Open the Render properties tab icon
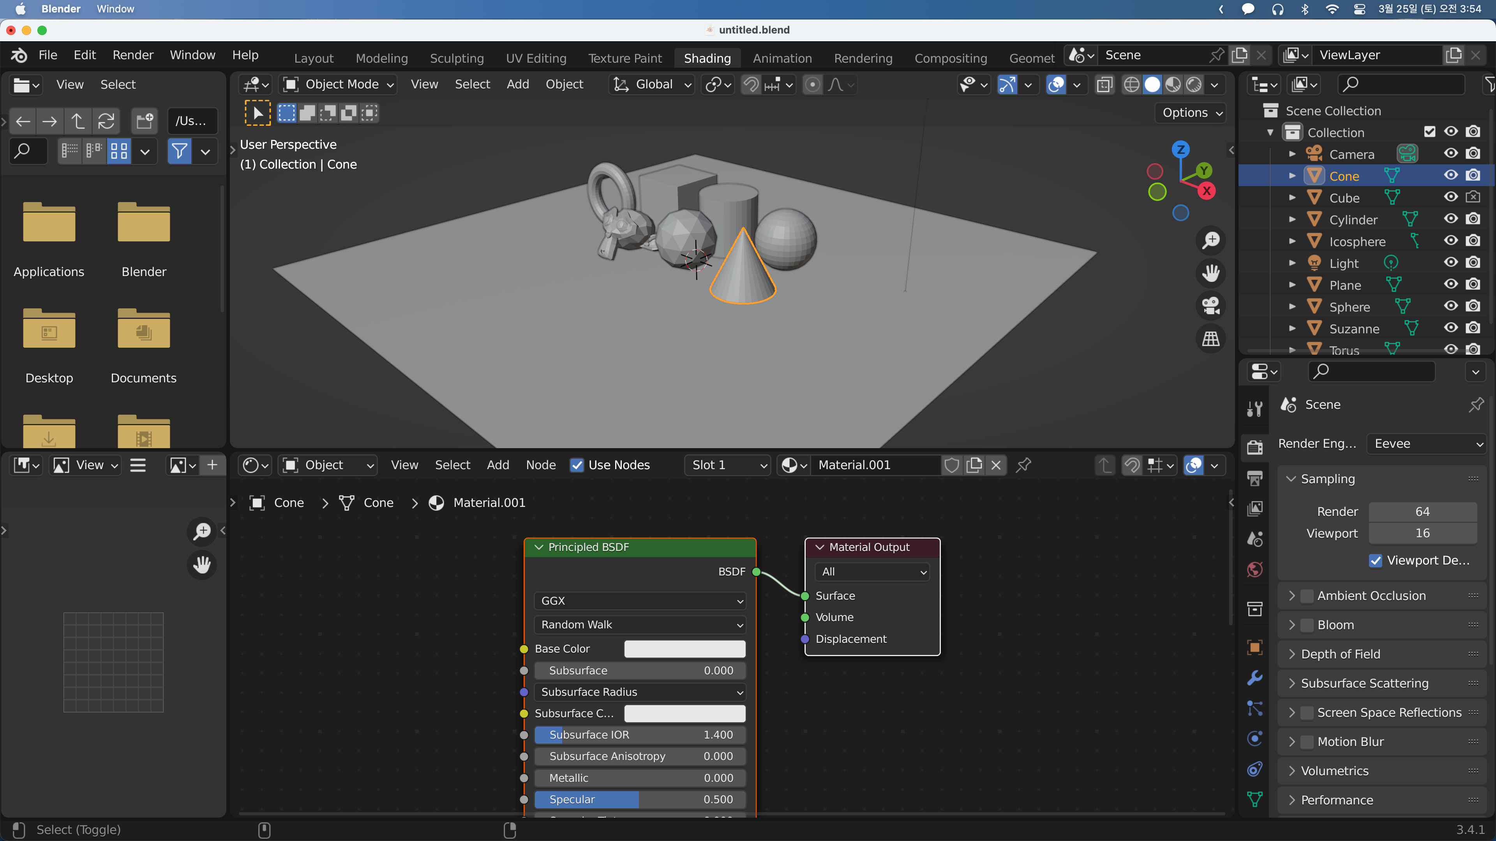The height and width of the screenshot is (841, 1496). pos(1255,447)
